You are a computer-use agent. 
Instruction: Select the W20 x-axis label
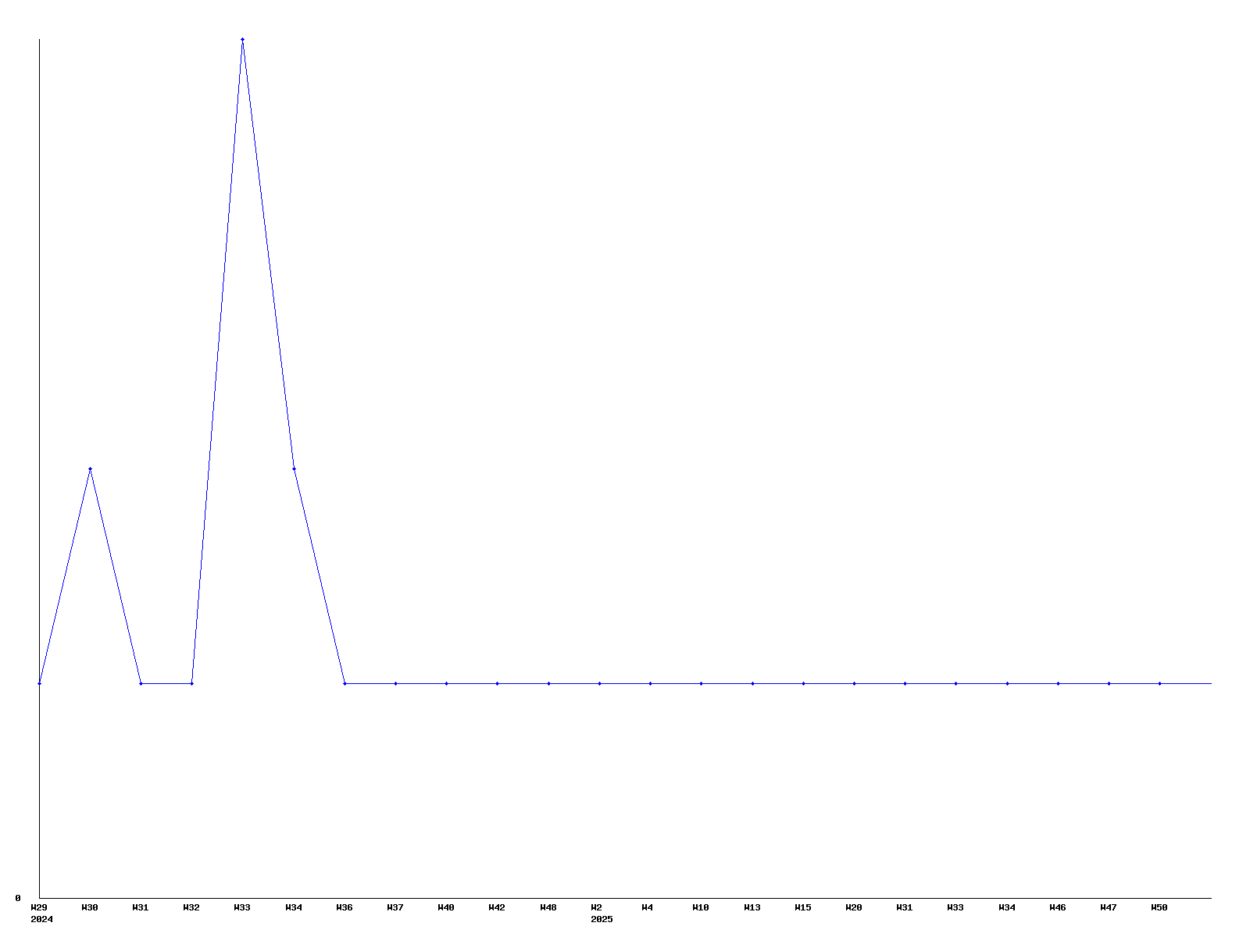click(854, 907)
